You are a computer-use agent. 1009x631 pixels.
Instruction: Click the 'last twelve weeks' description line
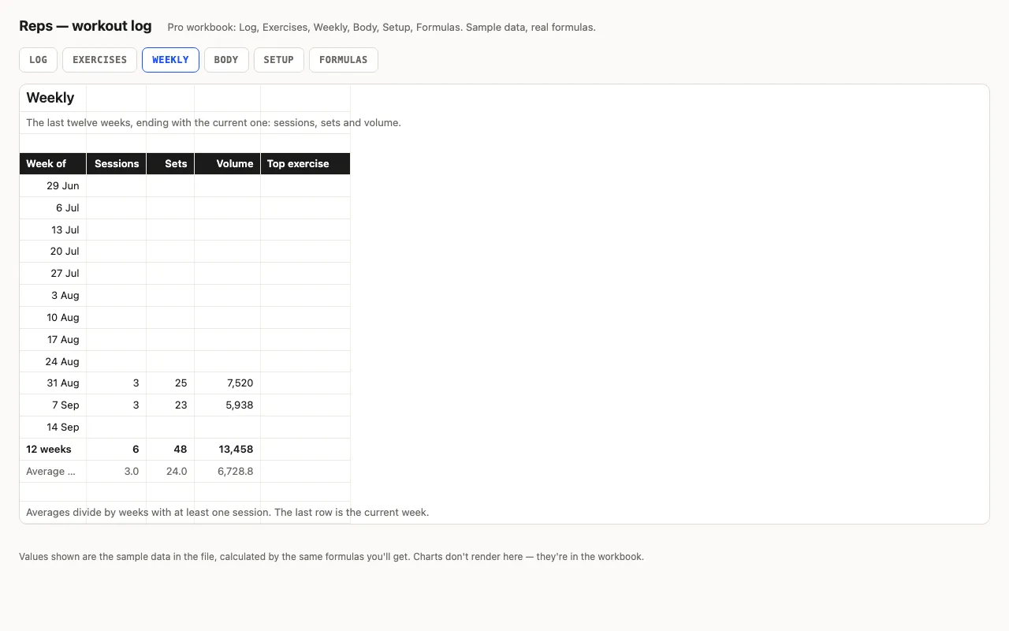click(214, 123)
